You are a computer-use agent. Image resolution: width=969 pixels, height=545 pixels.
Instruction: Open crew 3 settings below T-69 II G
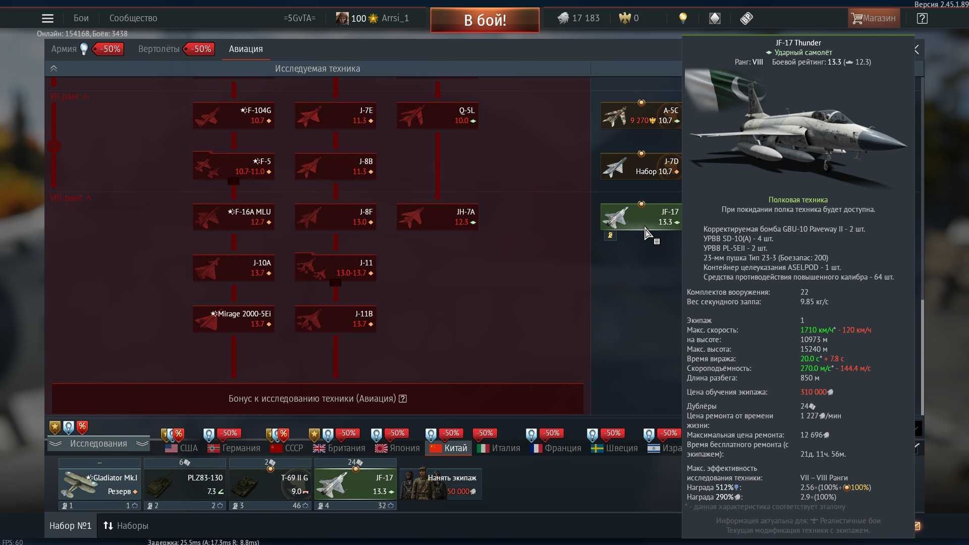(x=270, y=506)
